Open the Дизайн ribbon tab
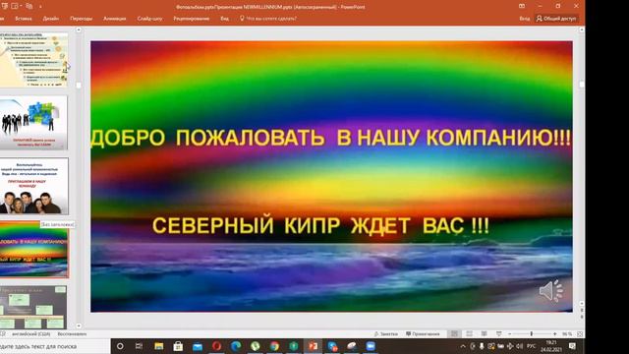The height and width of the screenshot is (354, 629). point(51,19)
